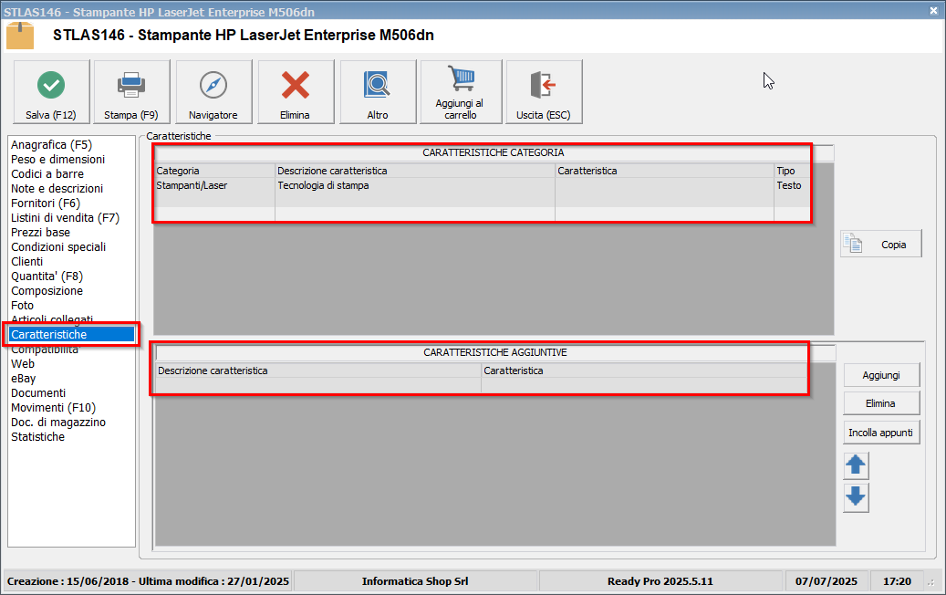Screen dimensions: 946x595
Task: Print using the Stampa (F9) button
Action: coord(131,92)
